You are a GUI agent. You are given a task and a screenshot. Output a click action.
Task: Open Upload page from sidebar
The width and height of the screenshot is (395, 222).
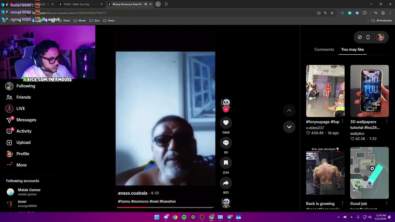click(x=19, y=142)
